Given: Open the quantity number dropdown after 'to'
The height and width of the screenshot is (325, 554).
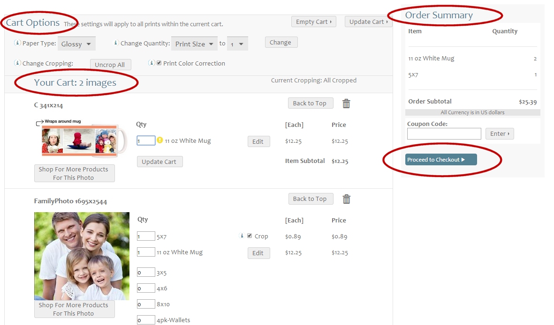Looking at the screenshot, I should (x=237, y=44).
